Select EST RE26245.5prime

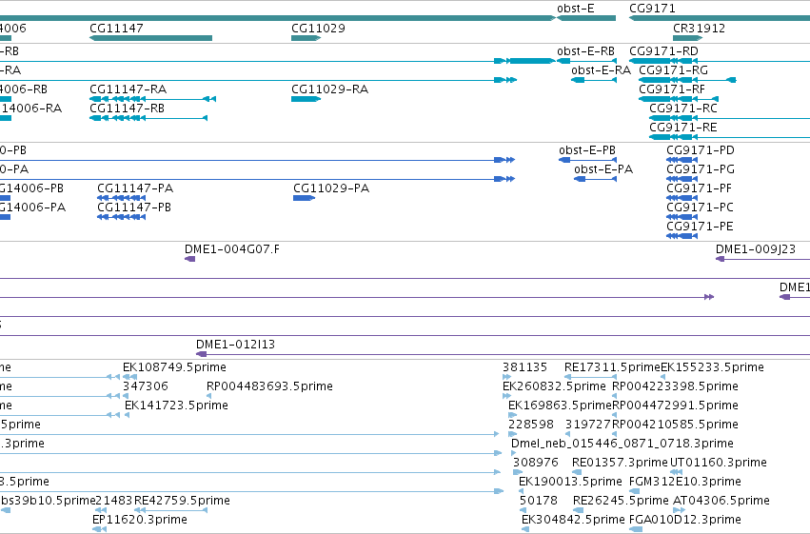[x=621, y=501]
